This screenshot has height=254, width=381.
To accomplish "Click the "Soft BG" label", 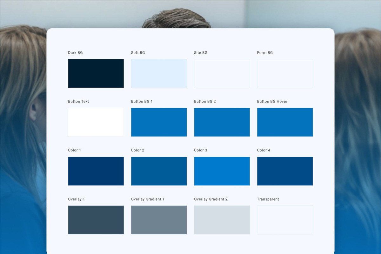I will coord(138,53).
